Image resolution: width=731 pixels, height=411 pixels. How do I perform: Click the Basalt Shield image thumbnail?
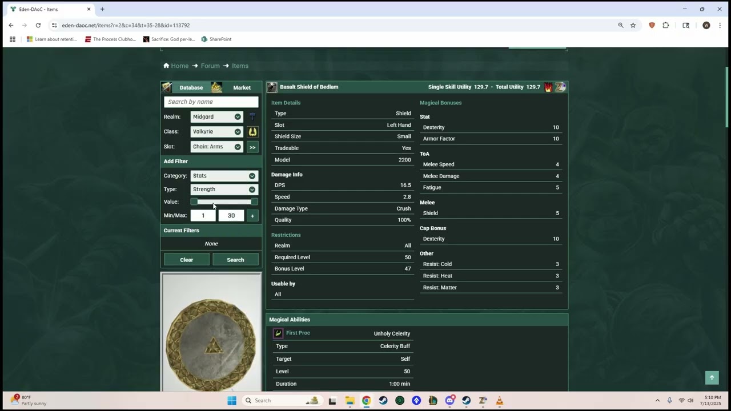click(x=211, y=333)
